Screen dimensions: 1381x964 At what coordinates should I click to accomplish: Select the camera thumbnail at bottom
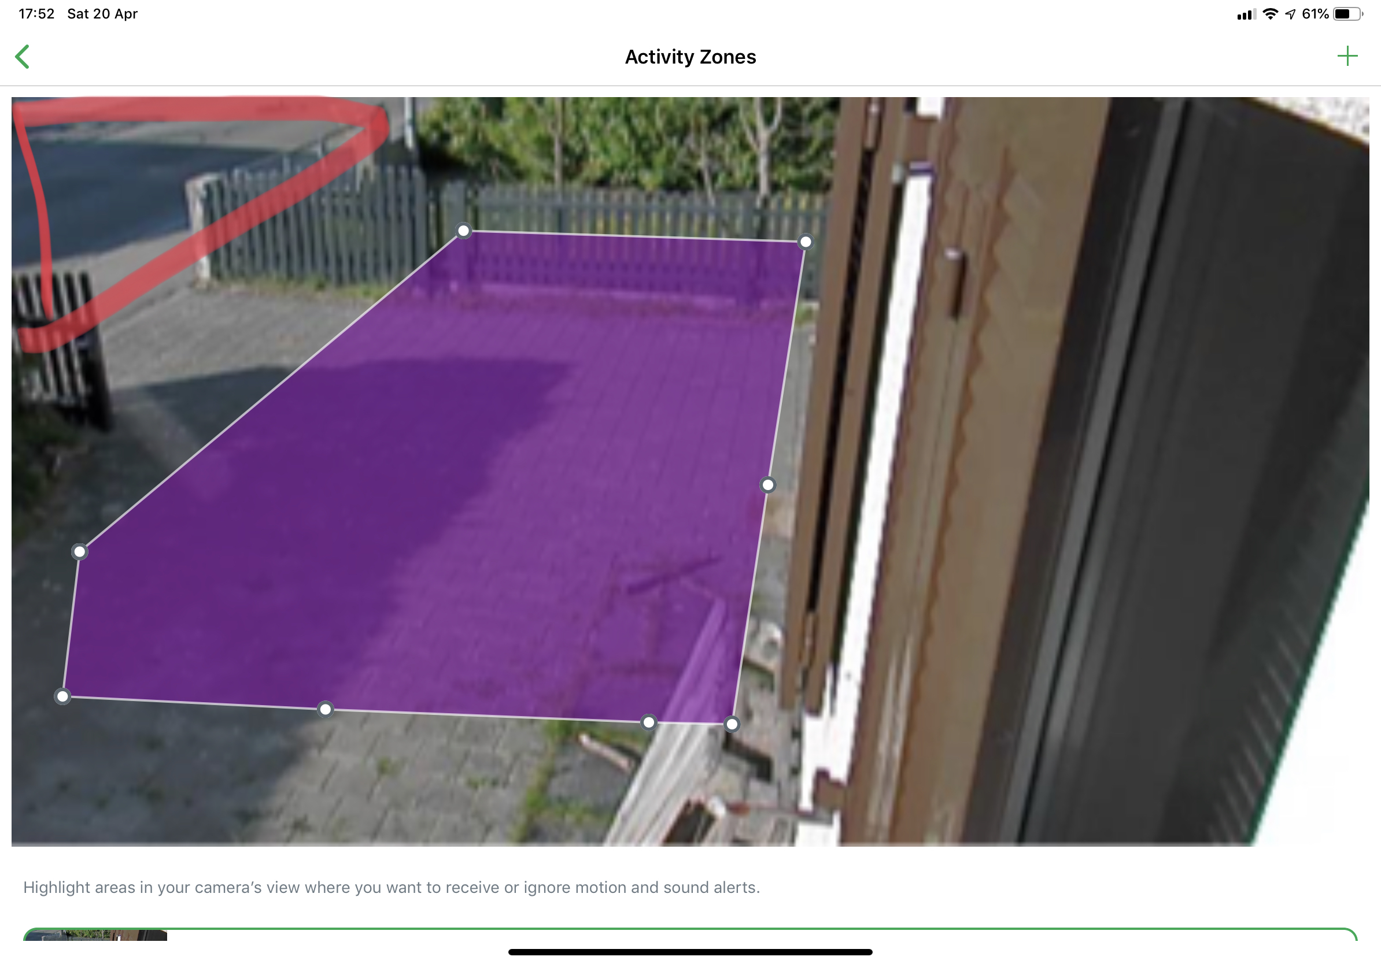tap(93, 942)
